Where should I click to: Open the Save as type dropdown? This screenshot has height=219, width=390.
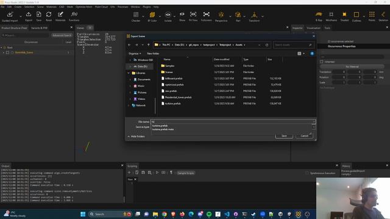[314, 127]
